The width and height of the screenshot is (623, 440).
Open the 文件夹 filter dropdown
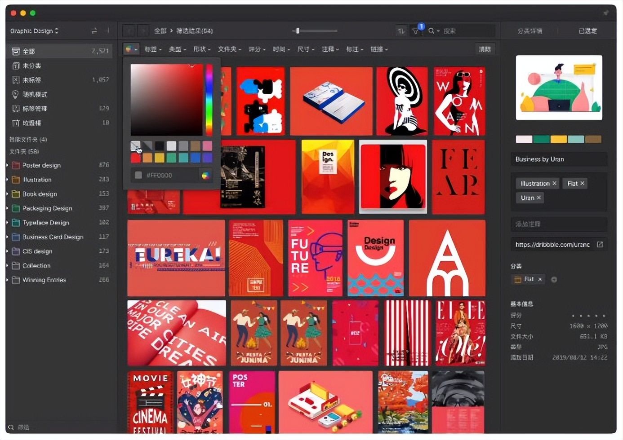(x=229, y=49)
